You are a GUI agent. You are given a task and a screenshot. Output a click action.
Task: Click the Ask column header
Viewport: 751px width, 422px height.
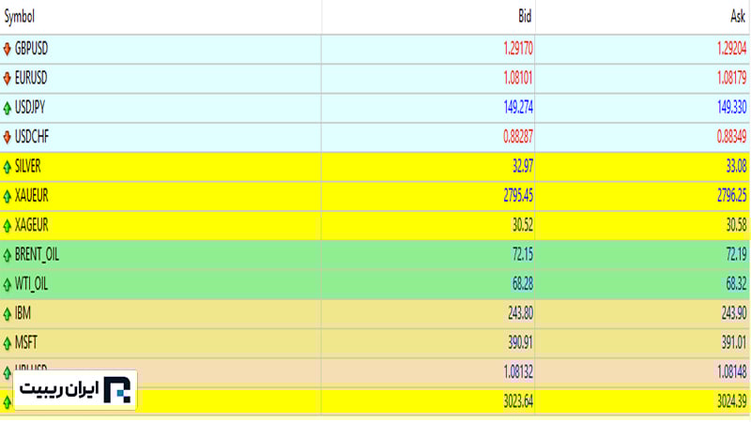[737, 17]
